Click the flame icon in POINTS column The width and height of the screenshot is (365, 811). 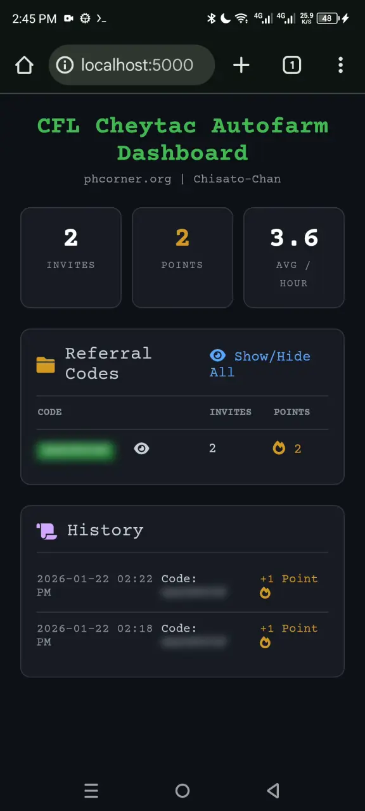pos(279,449)
